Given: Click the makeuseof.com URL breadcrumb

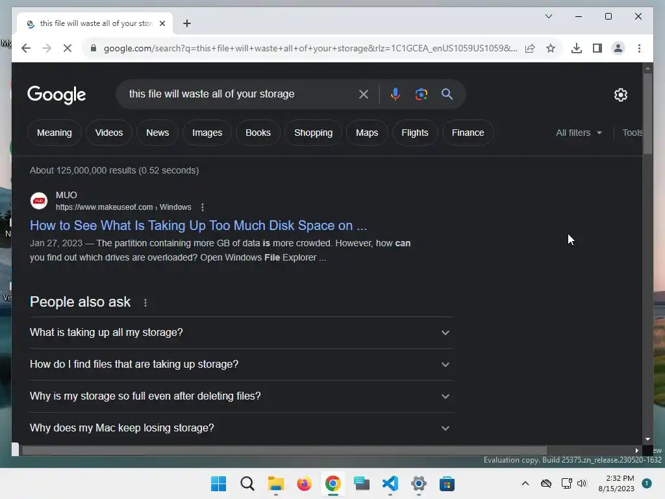Looking at the screenshot, I should (x=123, y=207).
